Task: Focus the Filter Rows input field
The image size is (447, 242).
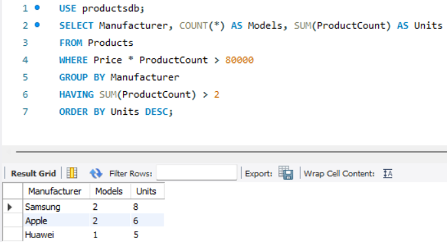Action: coord(196,172)
